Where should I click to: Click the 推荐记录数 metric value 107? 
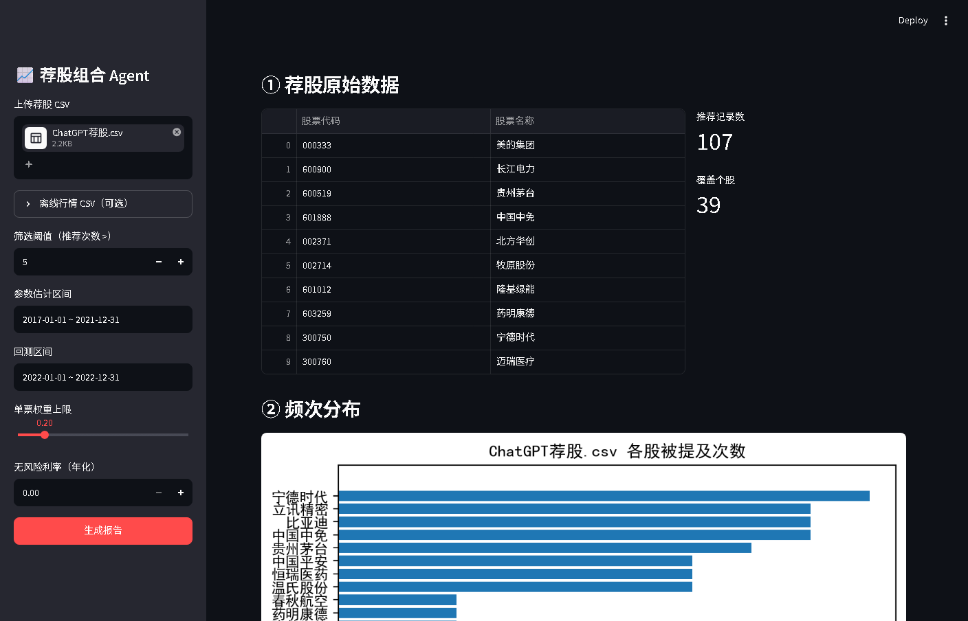715,142
